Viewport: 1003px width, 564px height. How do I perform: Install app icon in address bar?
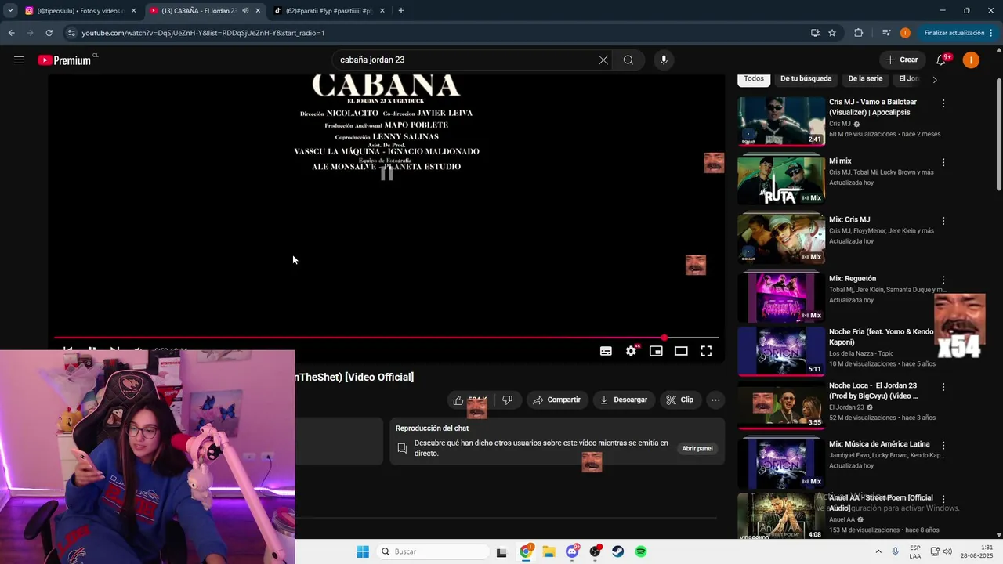pos(815,33)
